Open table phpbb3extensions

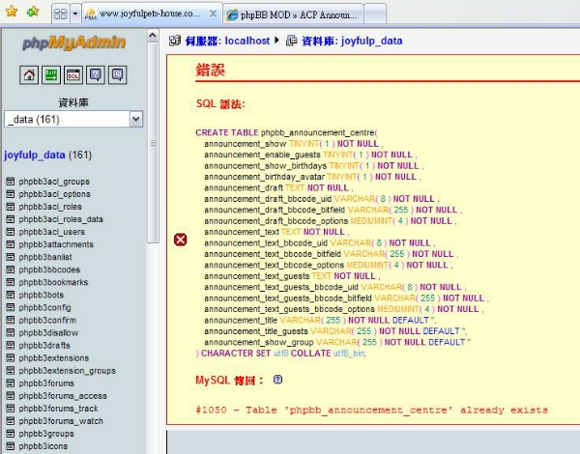click(54, 357)
